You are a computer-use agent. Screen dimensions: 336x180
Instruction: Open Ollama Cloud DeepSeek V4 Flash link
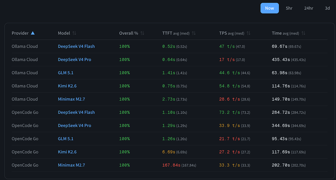76,47
